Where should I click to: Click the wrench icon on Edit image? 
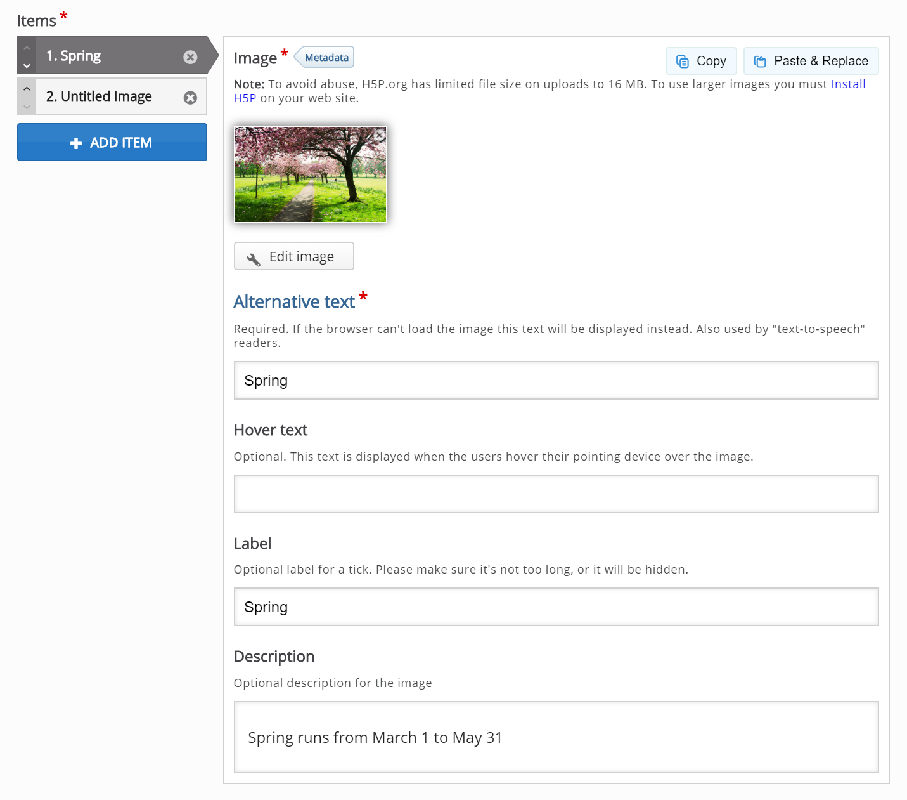click(254, 259)
